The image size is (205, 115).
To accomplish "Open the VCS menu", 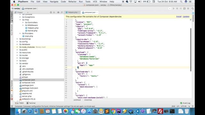I will pyautogui.click(x=95, y=2).
